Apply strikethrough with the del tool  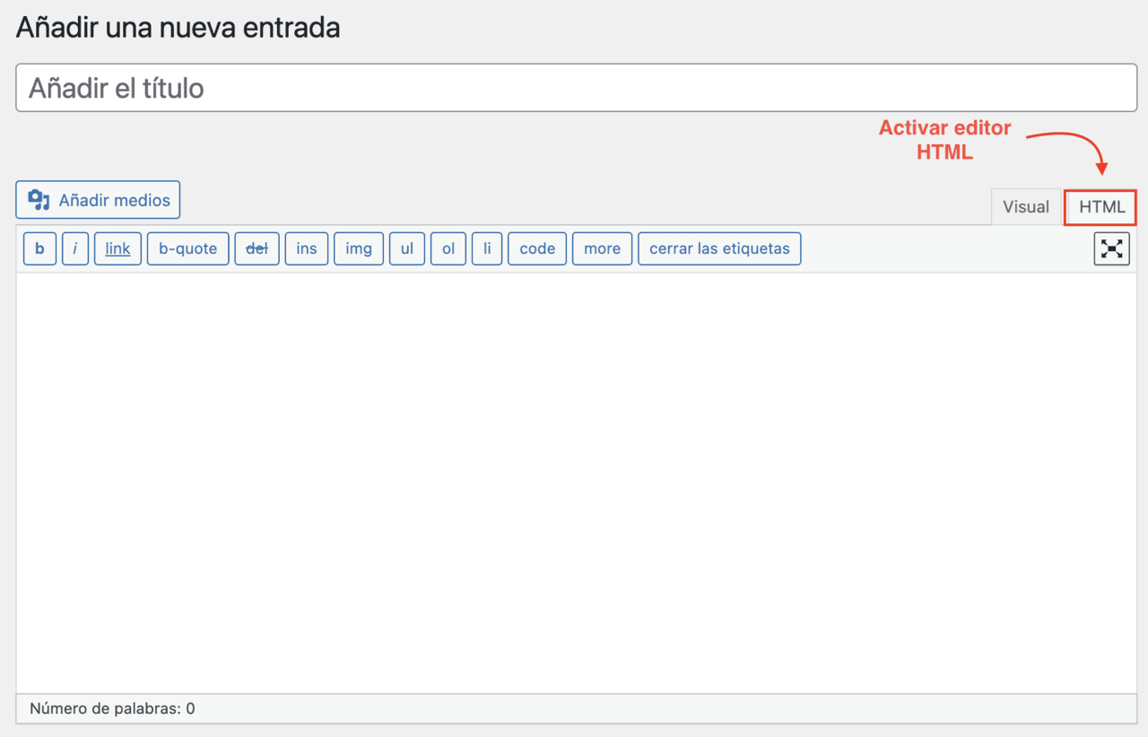point(257,248)
